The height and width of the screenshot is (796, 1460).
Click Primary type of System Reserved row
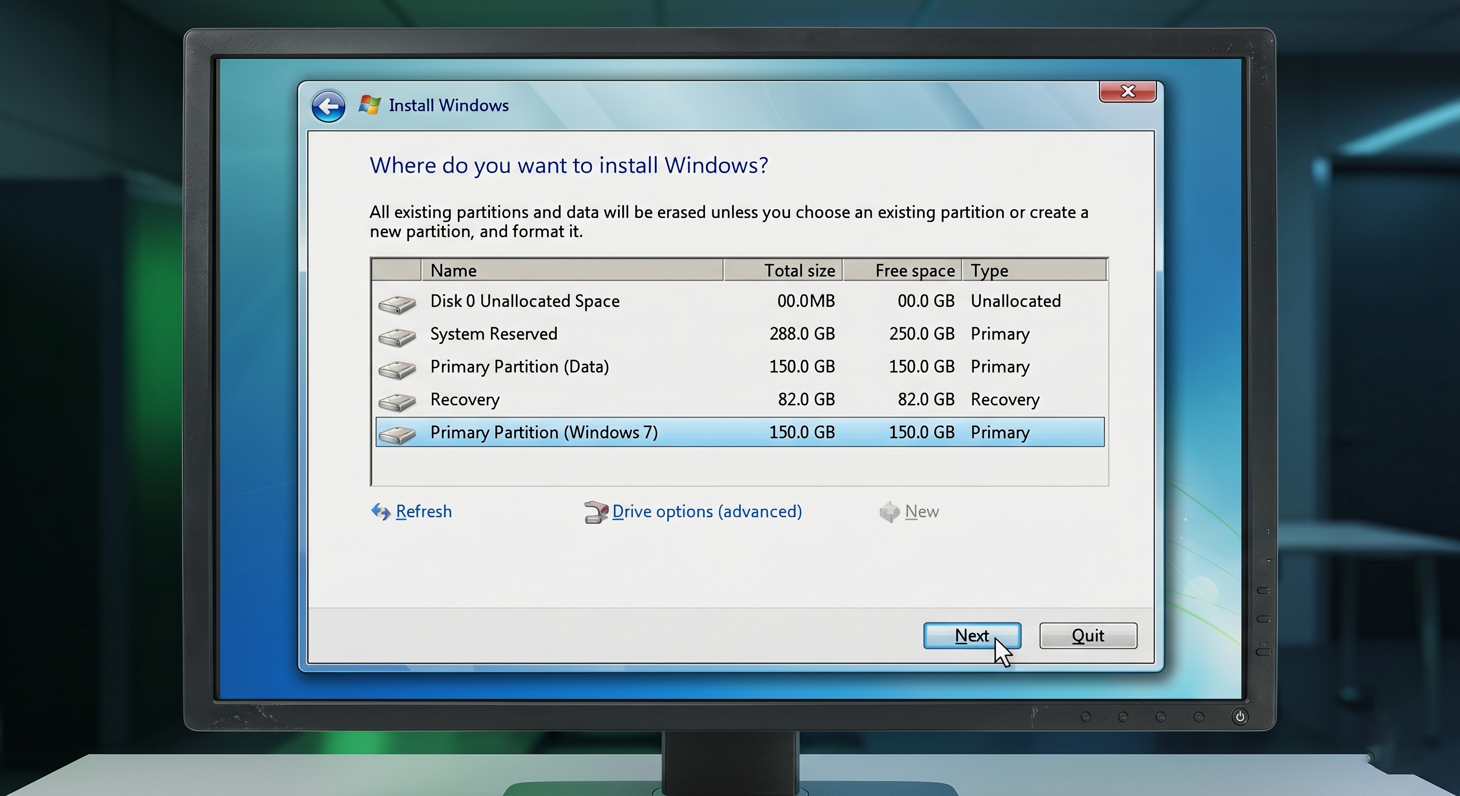[x=1000, y=334]
